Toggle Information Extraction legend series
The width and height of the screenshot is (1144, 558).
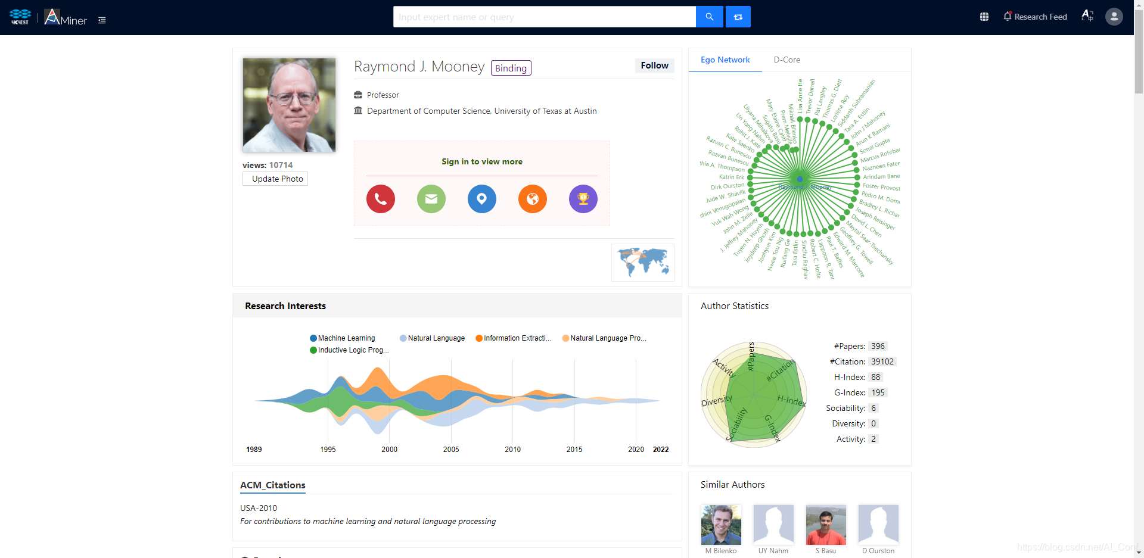click(x=513, y=338)
